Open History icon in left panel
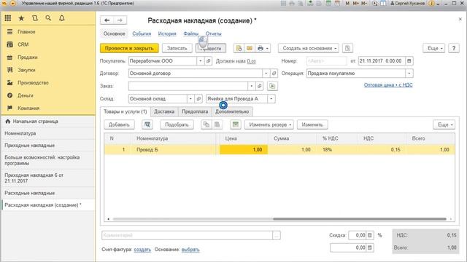The height and width of the screenshot is (262, 467). 35,18
